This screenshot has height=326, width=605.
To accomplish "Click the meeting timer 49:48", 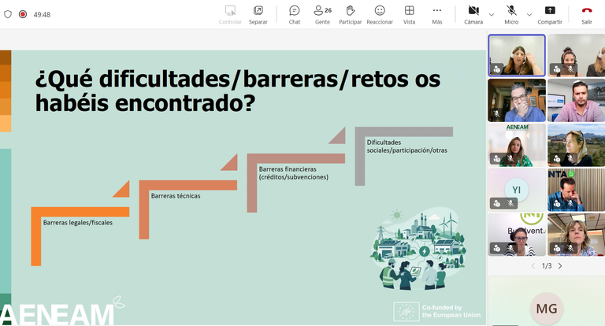I will [x=42, y=15].
